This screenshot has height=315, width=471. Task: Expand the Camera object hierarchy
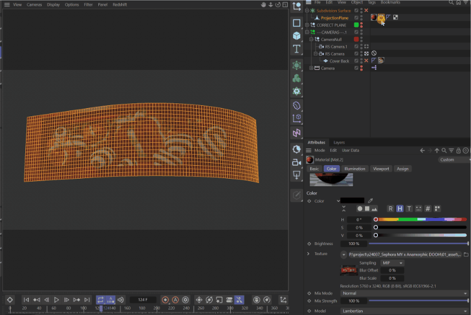[x=311, y=68]
